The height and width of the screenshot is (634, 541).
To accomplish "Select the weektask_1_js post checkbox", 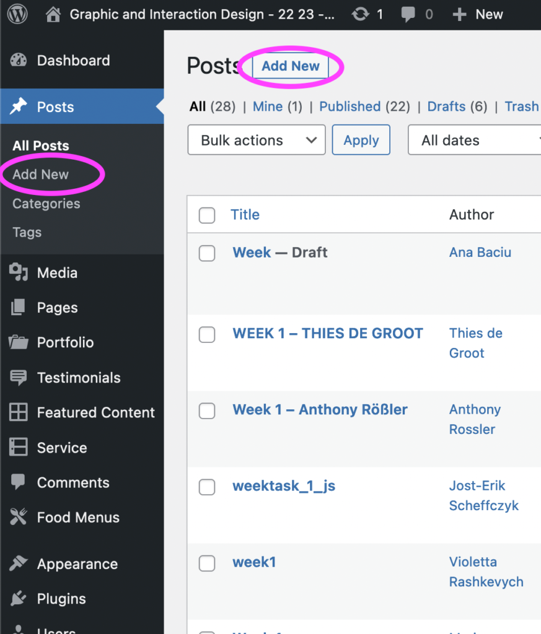I will pos(207,487).
